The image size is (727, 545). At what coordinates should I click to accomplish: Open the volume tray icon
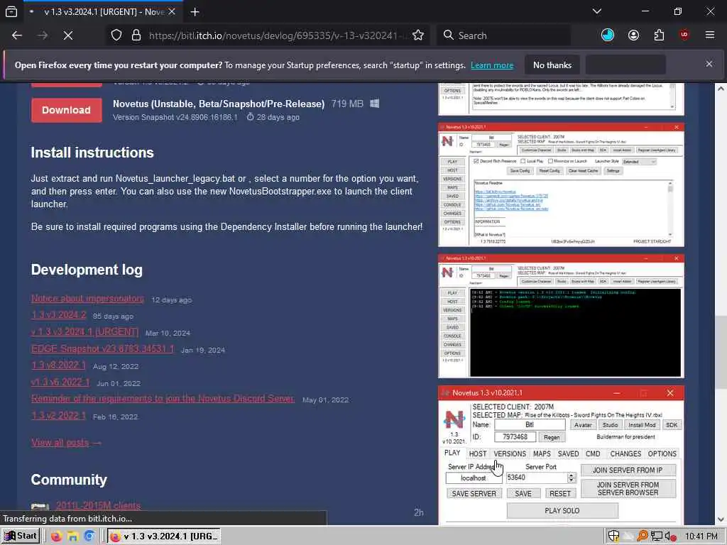[x=670, y=536]
